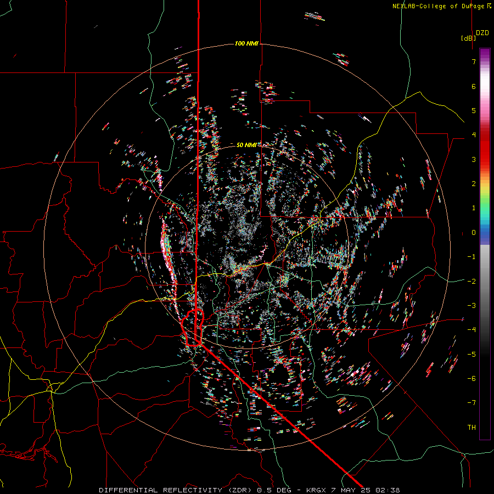The height and width of the screenshot is (494, 494).
Task: Click the 100 NMI range ring label
Action: 246,43
